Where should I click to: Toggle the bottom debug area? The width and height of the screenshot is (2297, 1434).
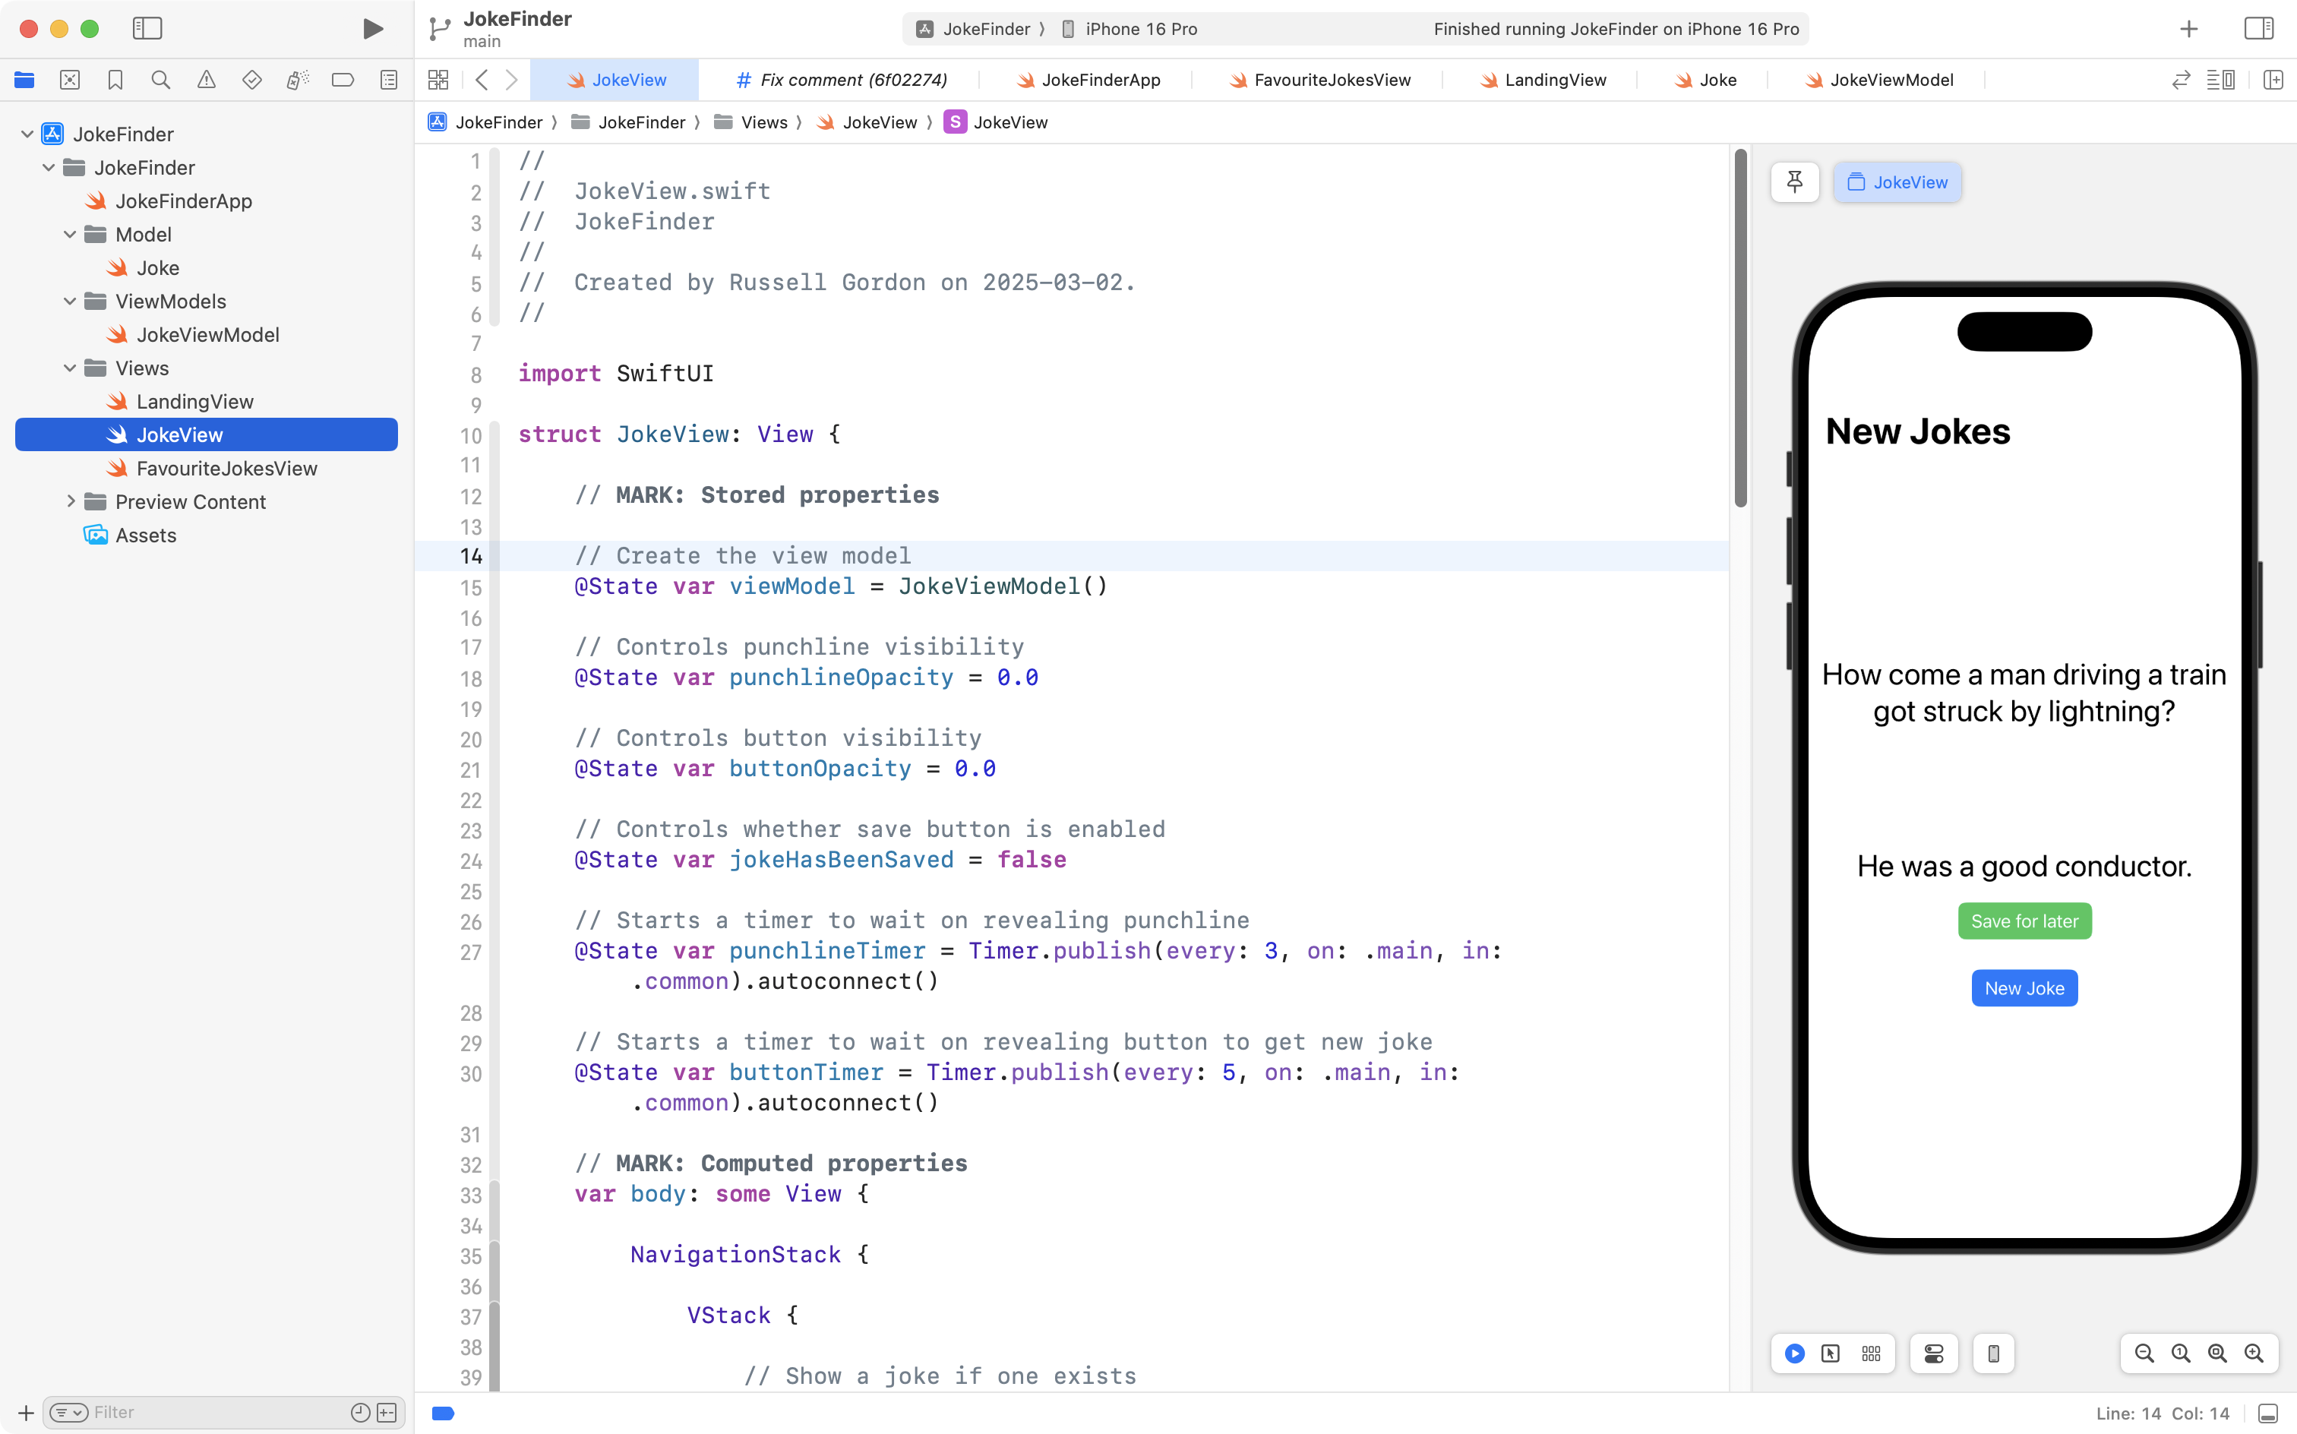[2267, 1413]
